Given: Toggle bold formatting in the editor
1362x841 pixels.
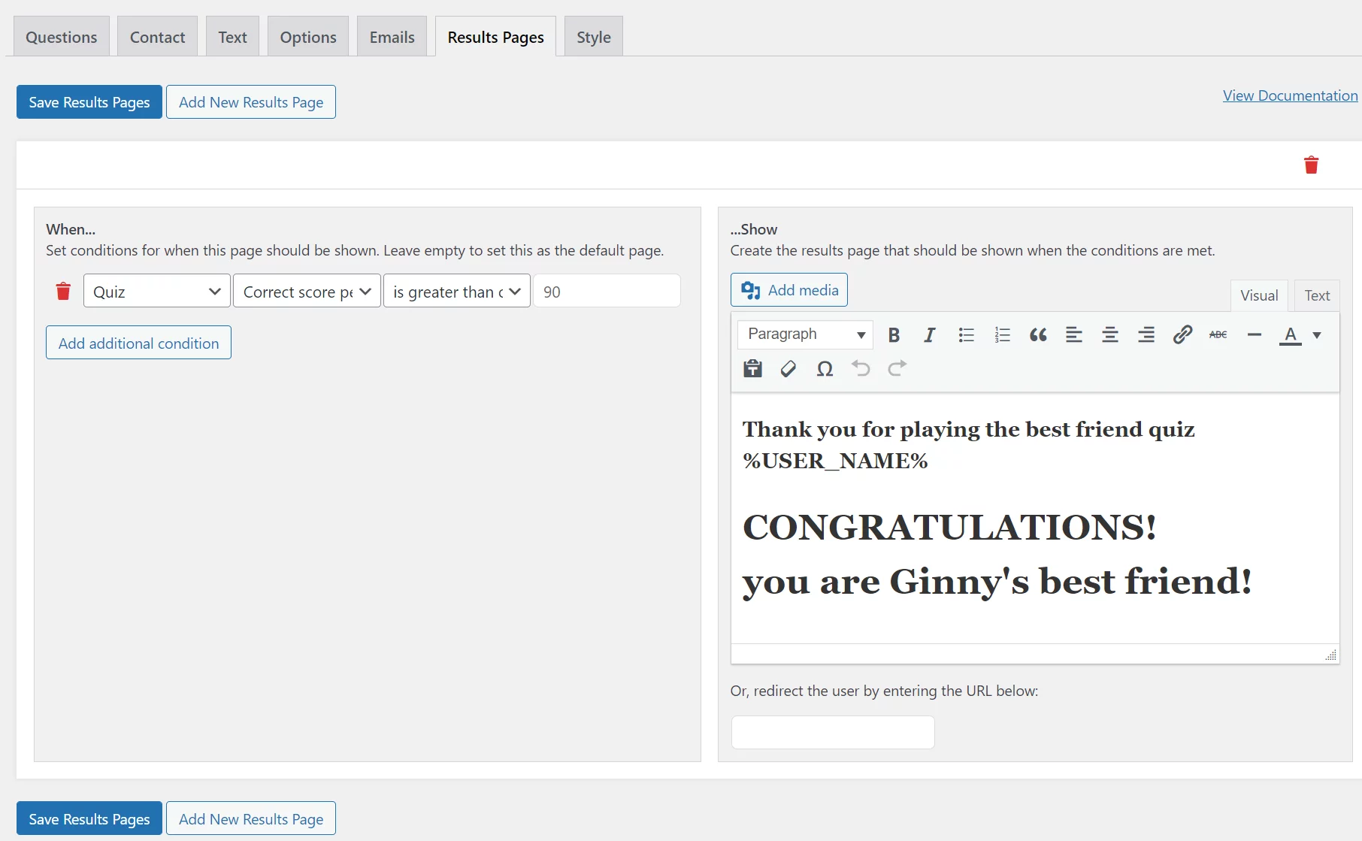Looking at the screenshot, I should point(894,335).
